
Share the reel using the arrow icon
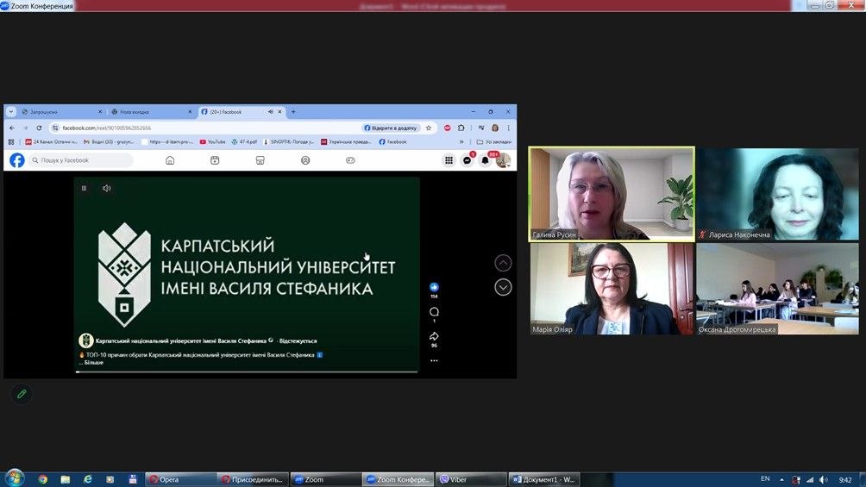434,336
